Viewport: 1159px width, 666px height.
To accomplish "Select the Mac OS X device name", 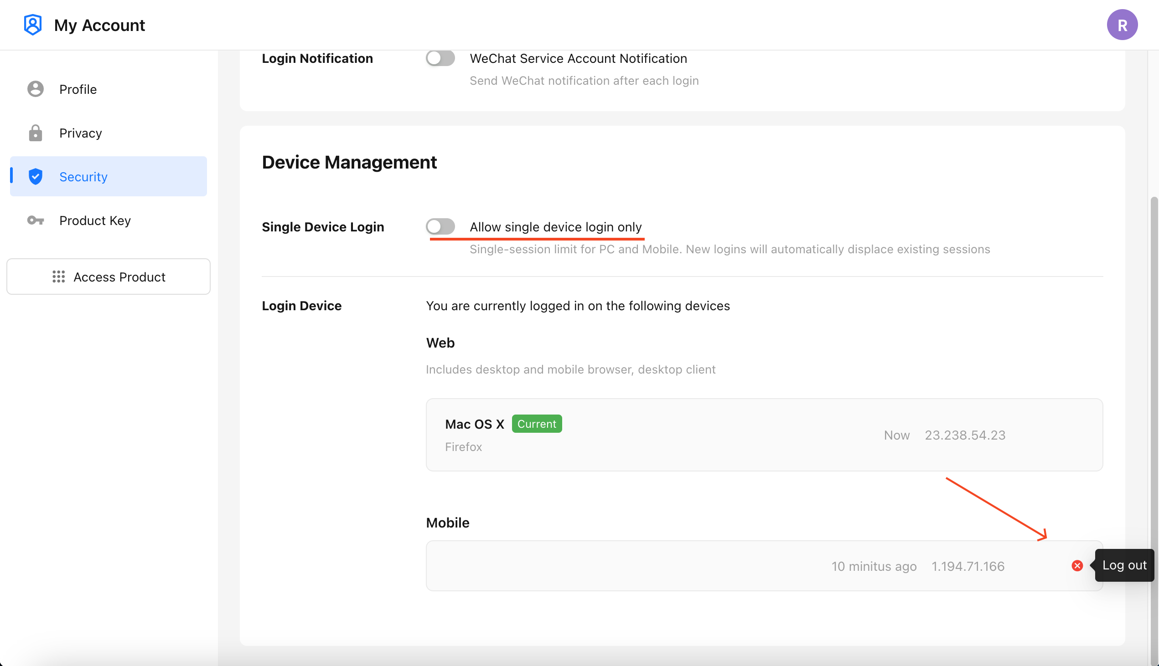I will point(475,424).
